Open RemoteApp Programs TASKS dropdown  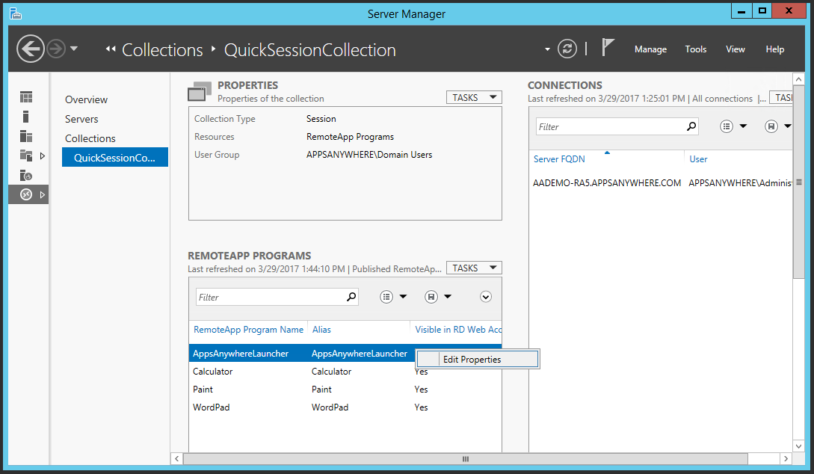pos(474,268)
